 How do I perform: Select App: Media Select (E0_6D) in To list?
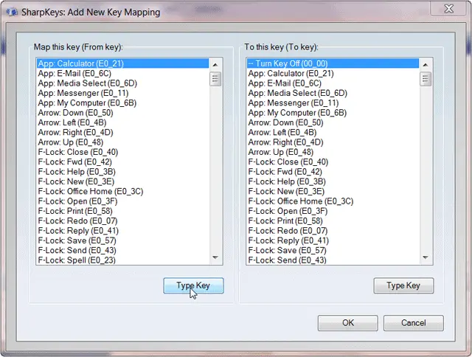333,93
